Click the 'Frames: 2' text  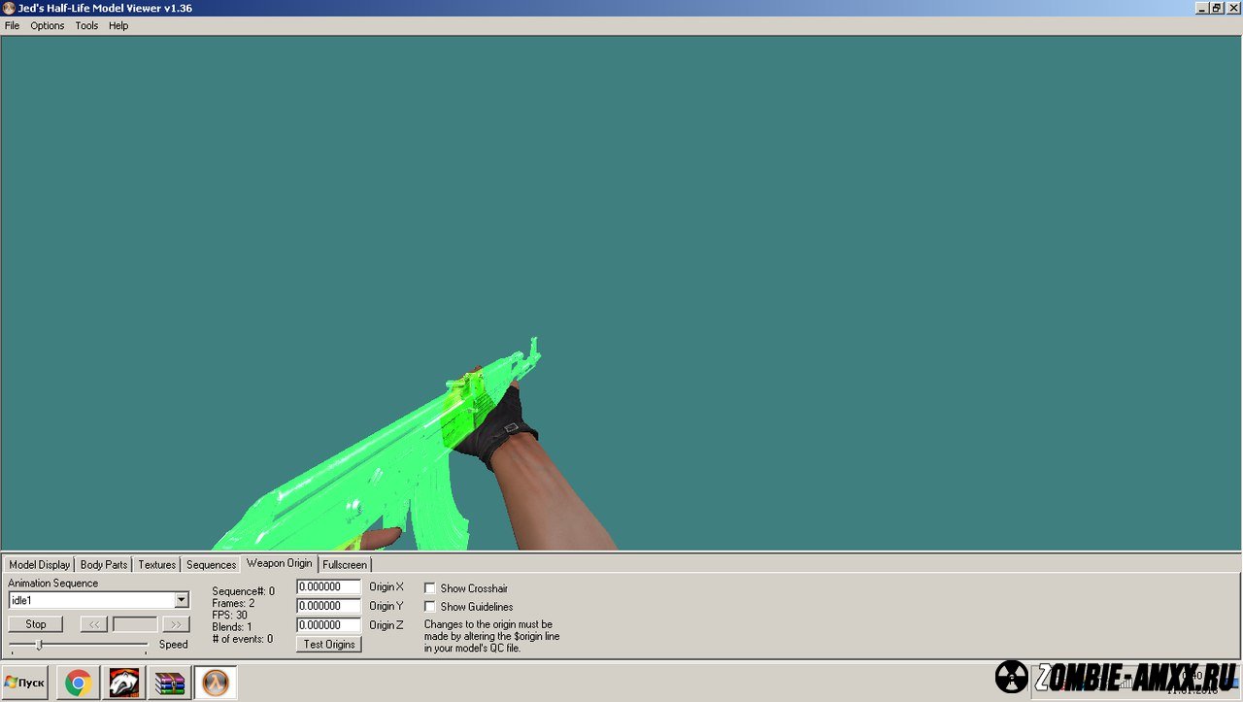point(234,603)
